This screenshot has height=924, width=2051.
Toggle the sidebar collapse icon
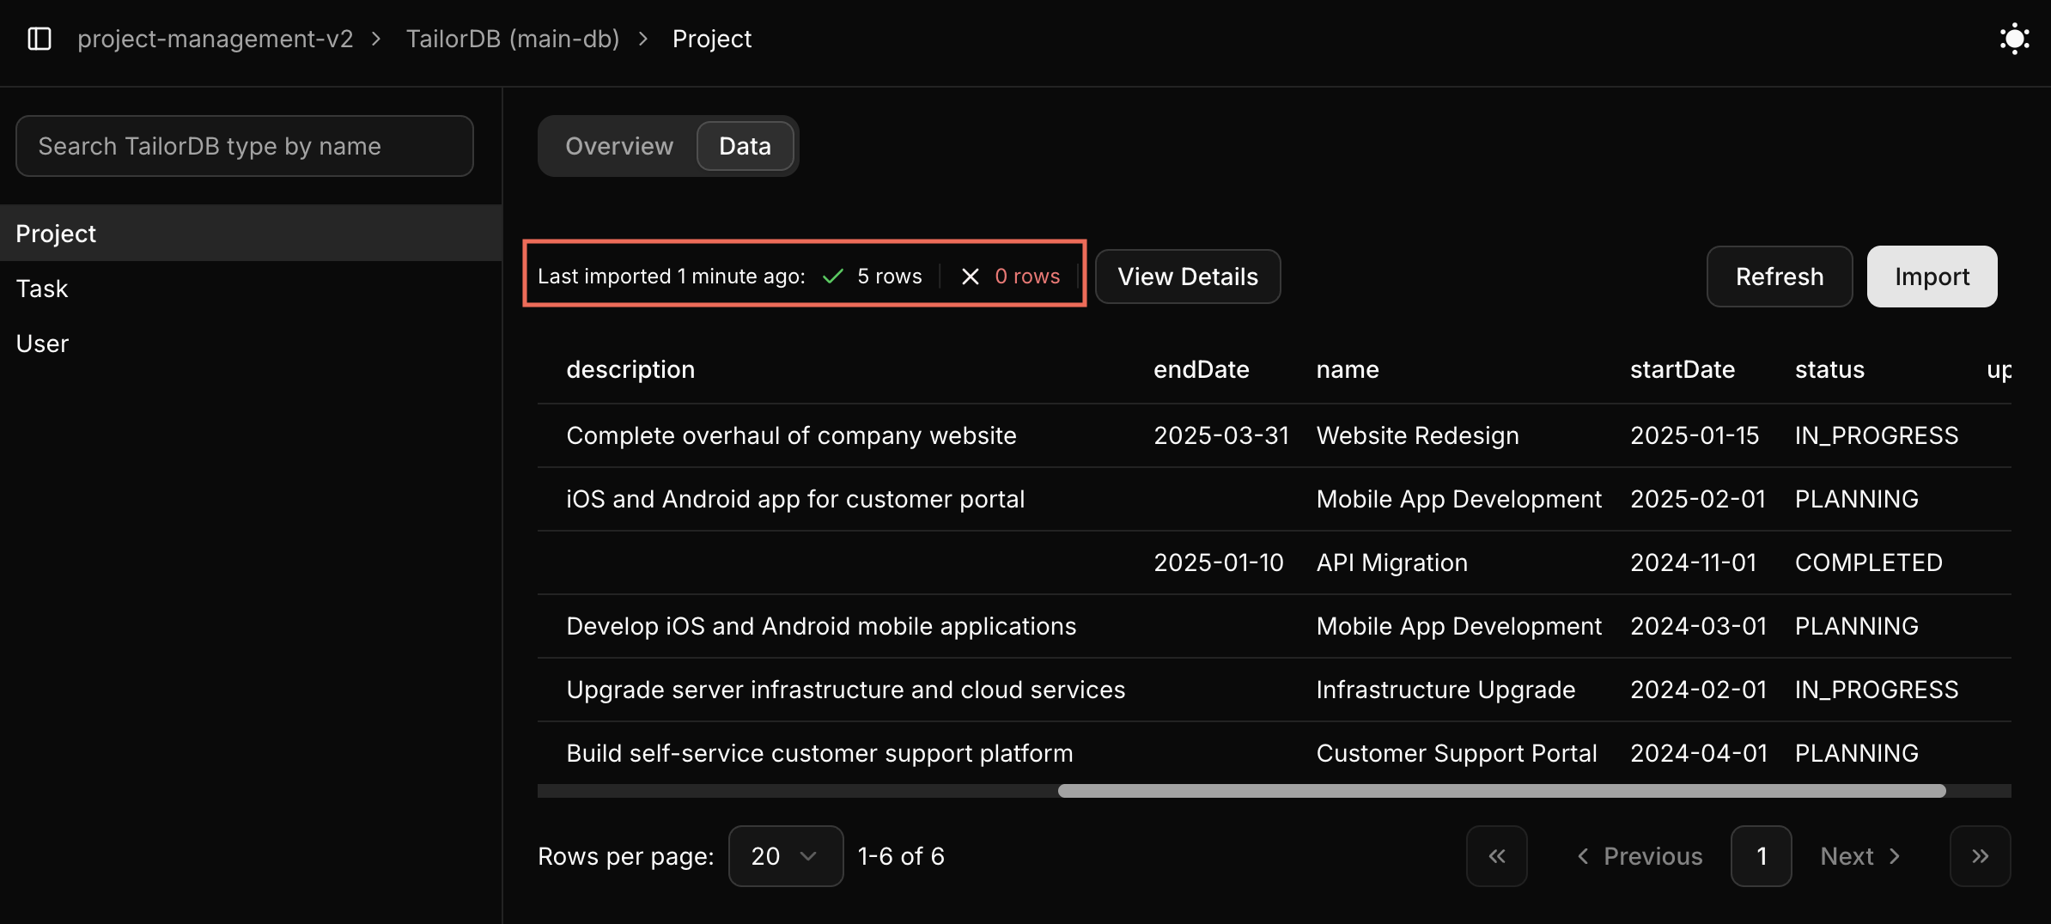click(39, 39)
